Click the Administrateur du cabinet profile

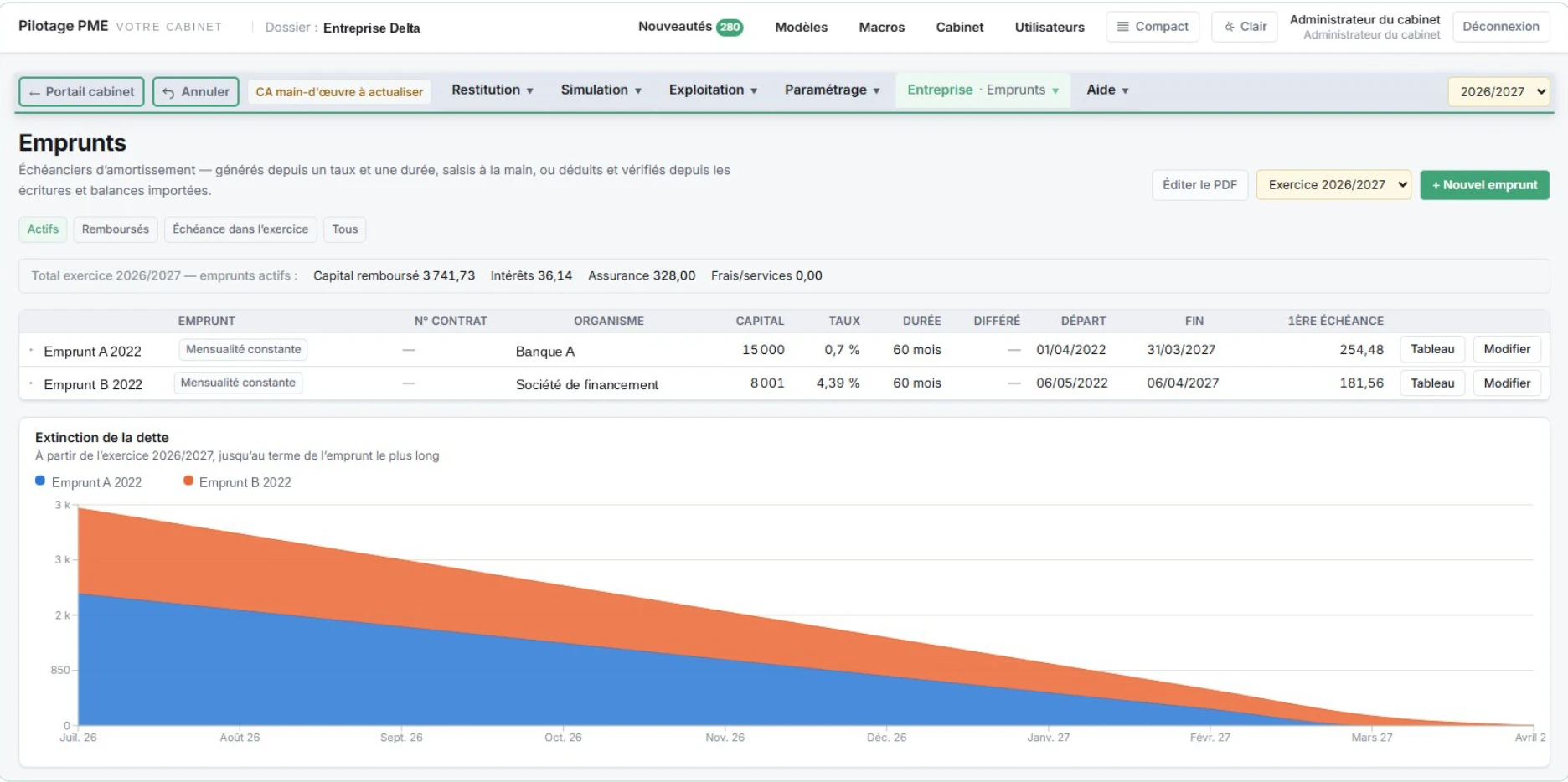pyautogui.click(x=1364, y=27)
